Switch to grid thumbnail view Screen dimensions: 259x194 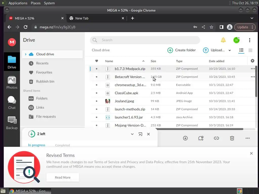(250, 50)
